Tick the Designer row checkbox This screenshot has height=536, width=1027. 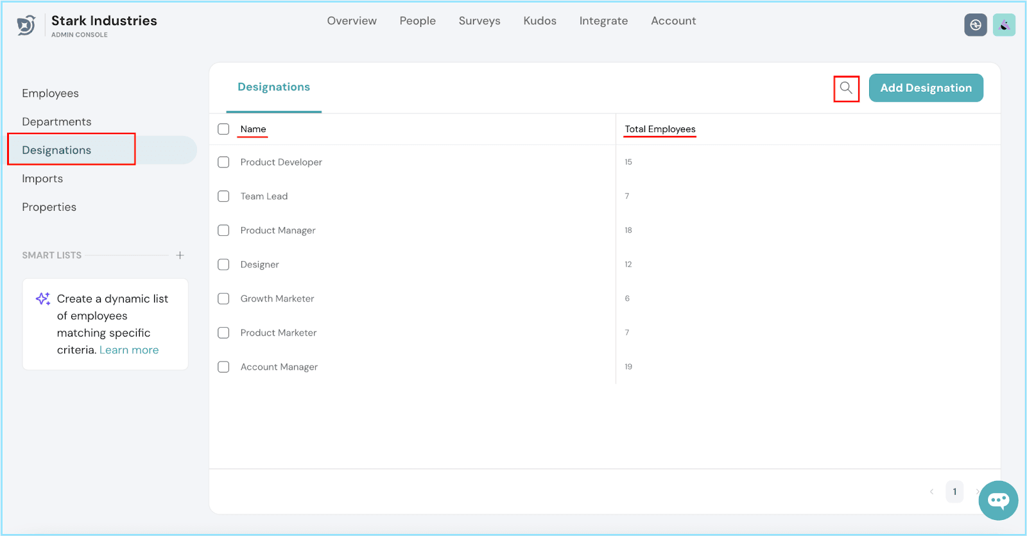(223, 264)
